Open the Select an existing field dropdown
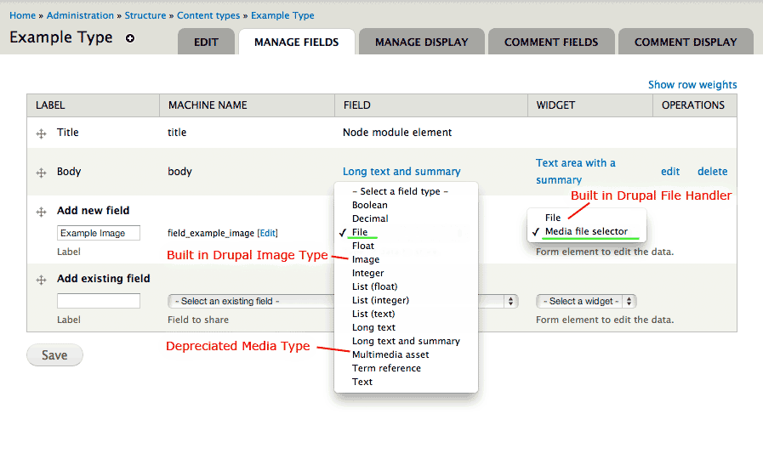Viewport: 763px width, 459px height. pyautogui.click(x=343, y=301)
